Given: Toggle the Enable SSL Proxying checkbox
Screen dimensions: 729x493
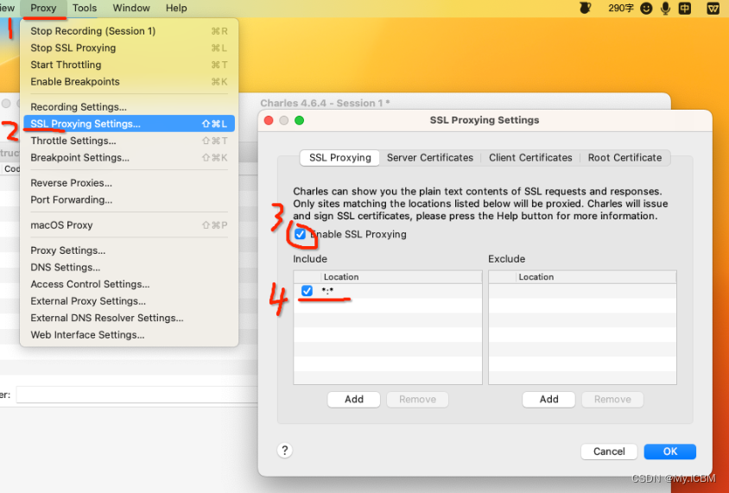Looking at the screenshot, I should (x=301, y=234).
